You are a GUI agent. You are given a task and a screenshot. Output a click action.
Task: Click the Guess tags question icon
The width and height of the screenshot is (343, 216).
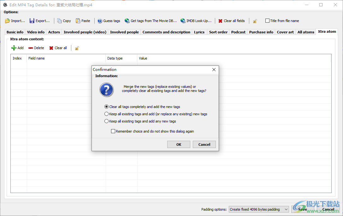coord(100,21)
